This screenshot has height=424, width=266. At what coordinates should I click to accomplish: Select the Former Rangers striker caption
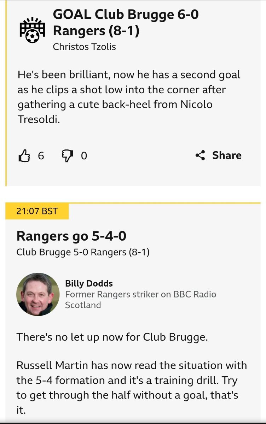coord(140,300)
